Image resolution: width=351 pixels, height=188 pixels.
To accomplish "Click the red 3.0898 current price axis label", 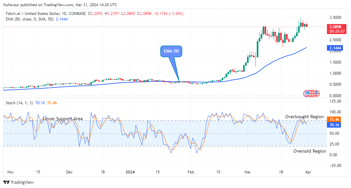I will pyautogui.click(x=335, y=27).
